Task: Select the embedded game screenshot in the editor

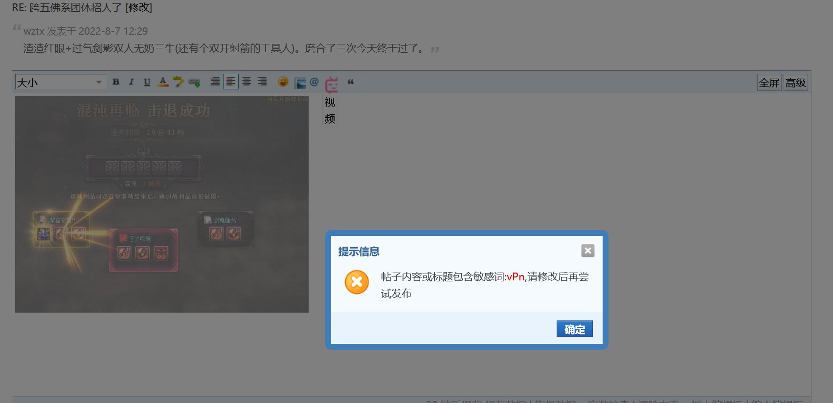Action: click(162, 204)
